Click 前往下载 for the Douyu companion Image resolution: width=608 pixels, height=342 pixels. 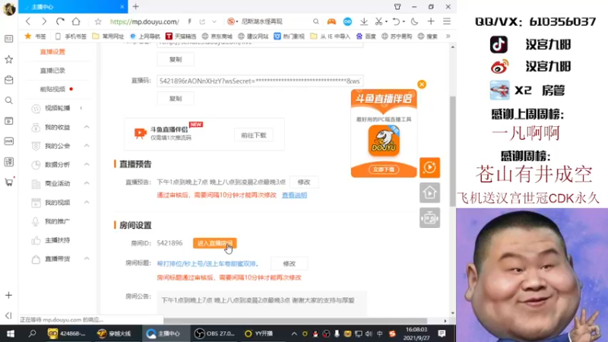(254, 135)
